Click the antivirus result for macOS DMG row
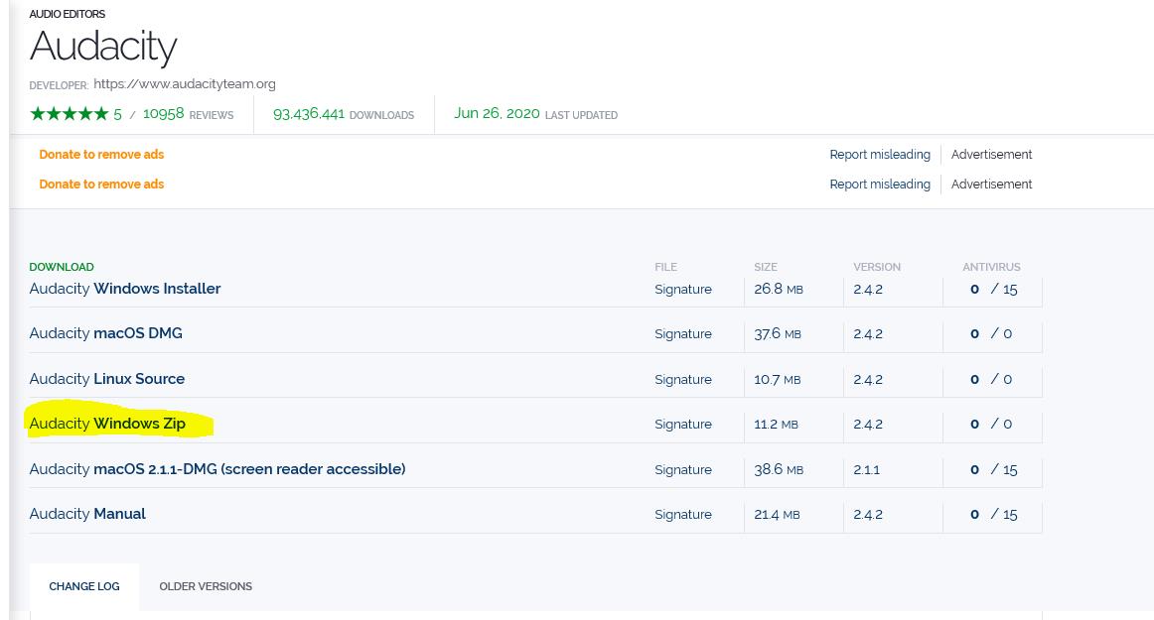Screen dimensions: 1154x620 (991, 334)
